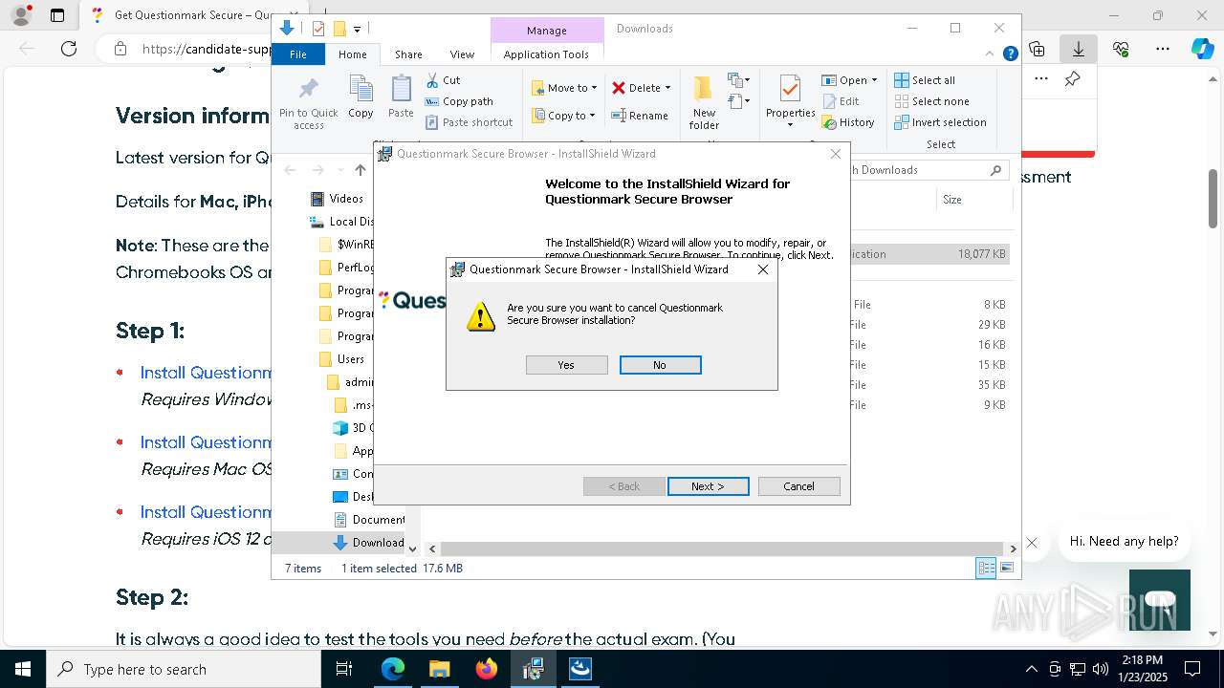Open File Explorer from the taskbar
This screenshot has height=688, width=1224.
(x=440, y=669)
